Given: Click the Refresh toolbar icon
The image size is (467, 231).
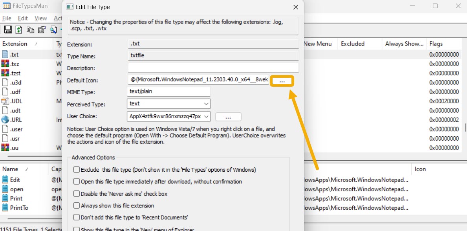Looking at the screenshot, I should pyautogui.click(x=18, y=29).
